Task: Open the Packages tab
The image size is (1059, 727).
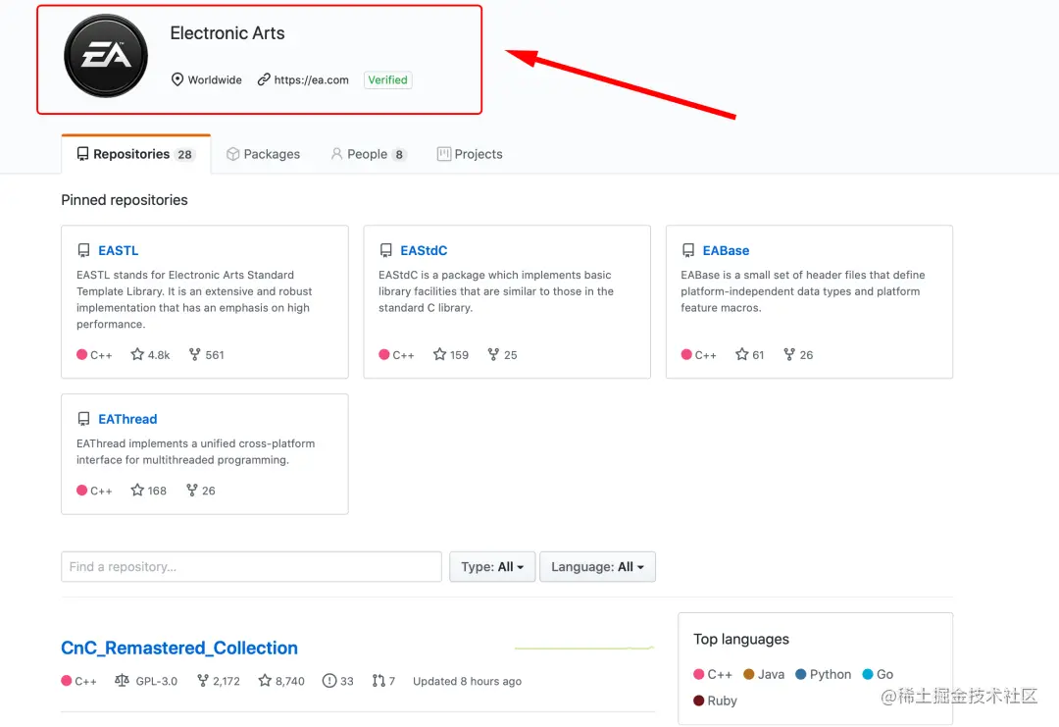Action: [263, 154]
